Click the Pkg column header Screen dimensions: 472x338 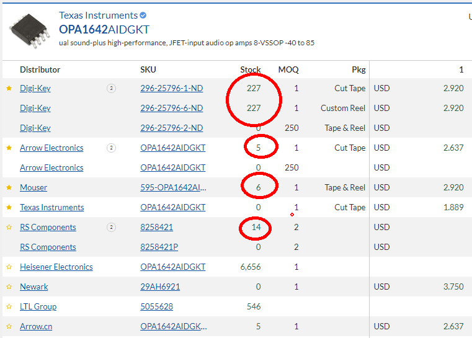click(x=359, y=70)
